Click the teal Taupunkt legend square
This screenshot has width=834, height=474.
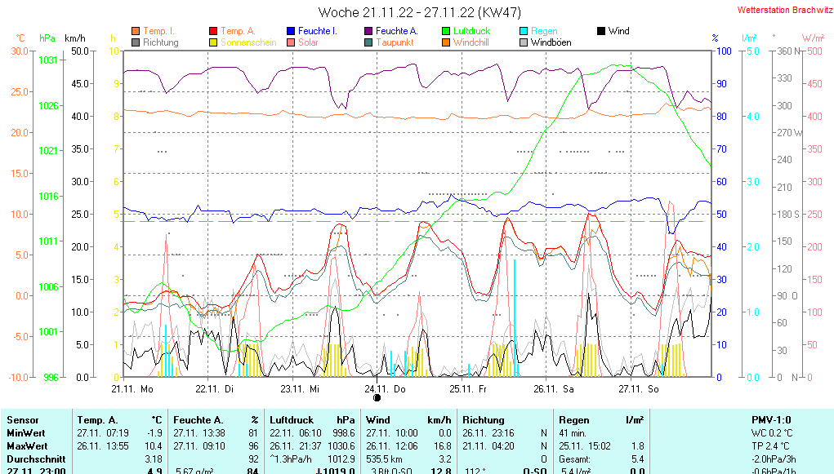coord(368,42)
